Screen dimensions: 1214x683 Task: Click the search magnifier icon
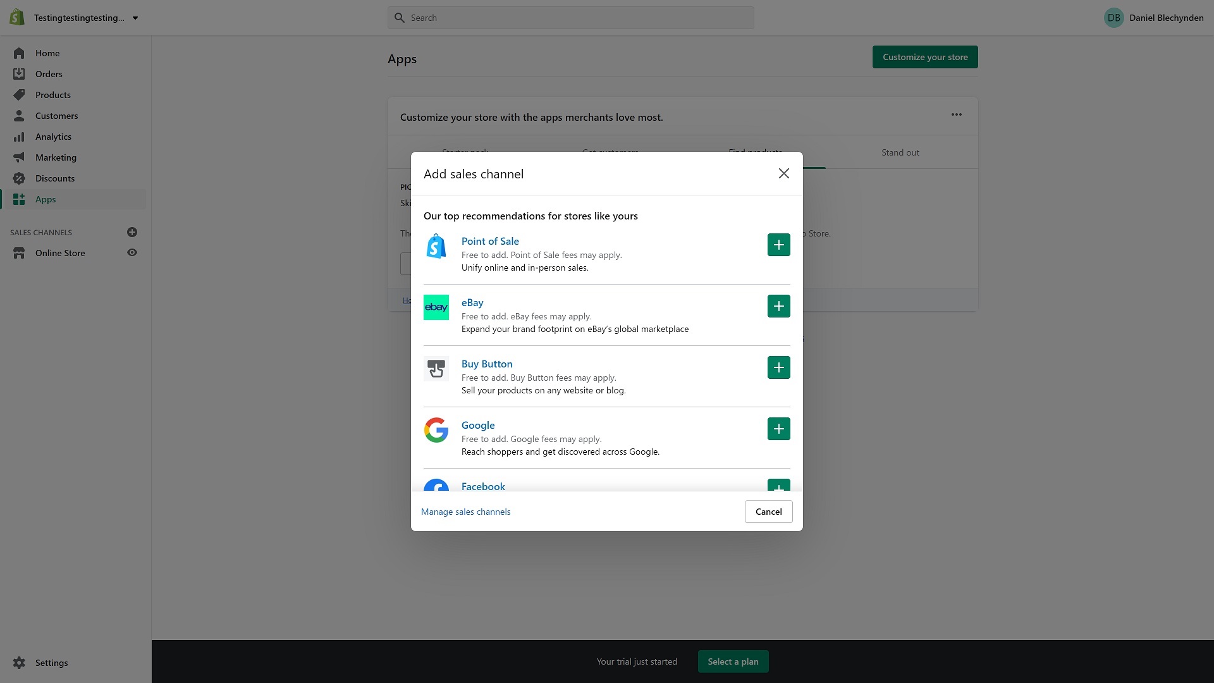pos(400,18)
